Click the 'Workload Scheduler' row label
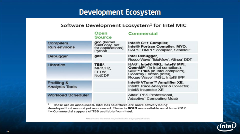The width and height of the screenshot is (240, 134). [x=69, y=98]
